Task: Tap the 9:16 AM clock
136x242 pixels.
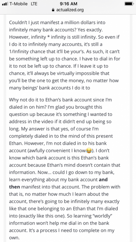Action: (x=68, y=4)
